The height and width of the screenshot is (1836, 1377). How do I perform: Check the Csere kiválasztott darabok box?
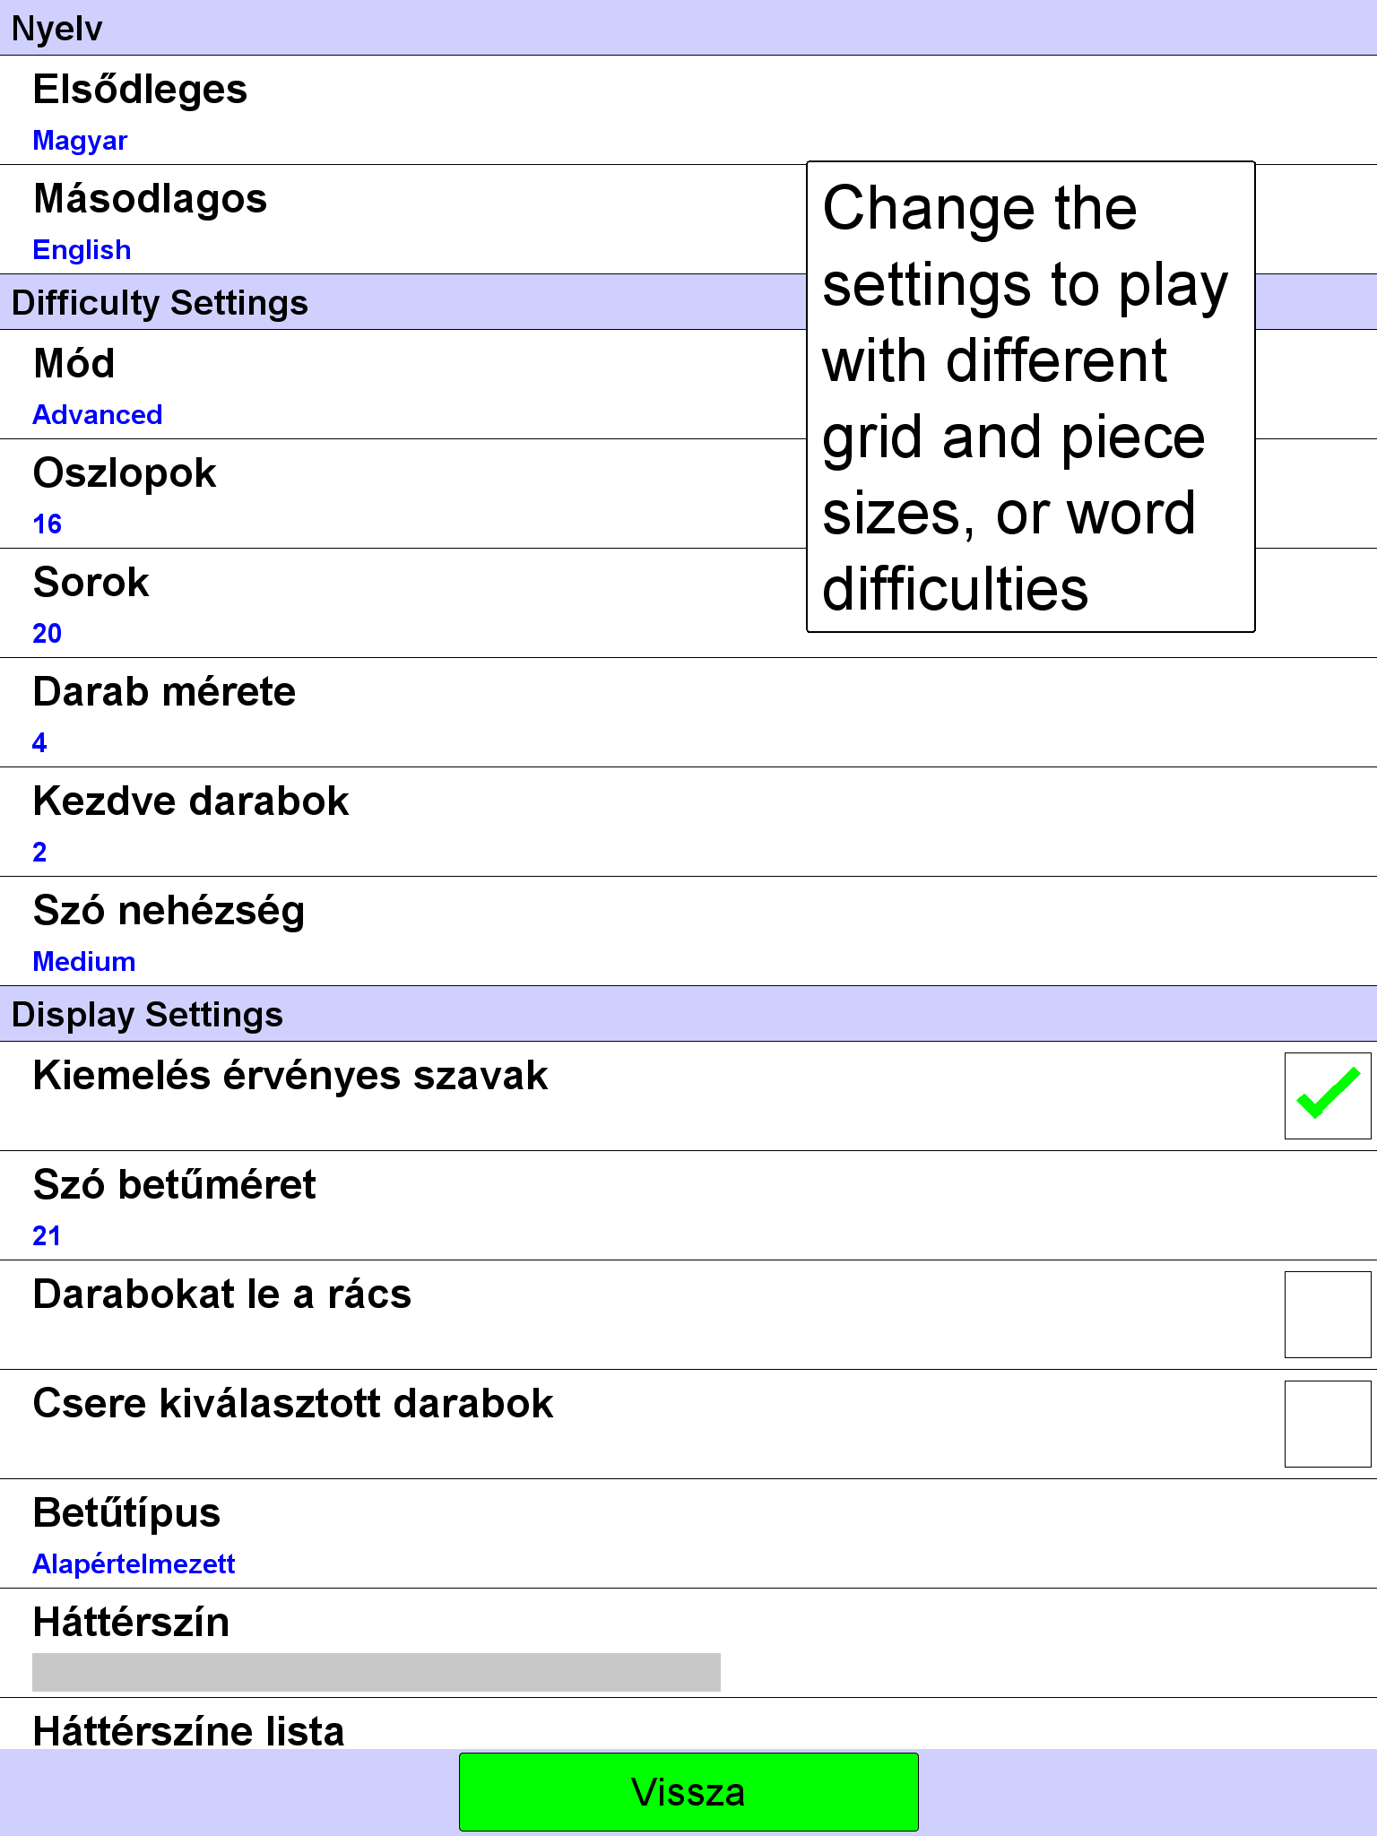1327,1424
